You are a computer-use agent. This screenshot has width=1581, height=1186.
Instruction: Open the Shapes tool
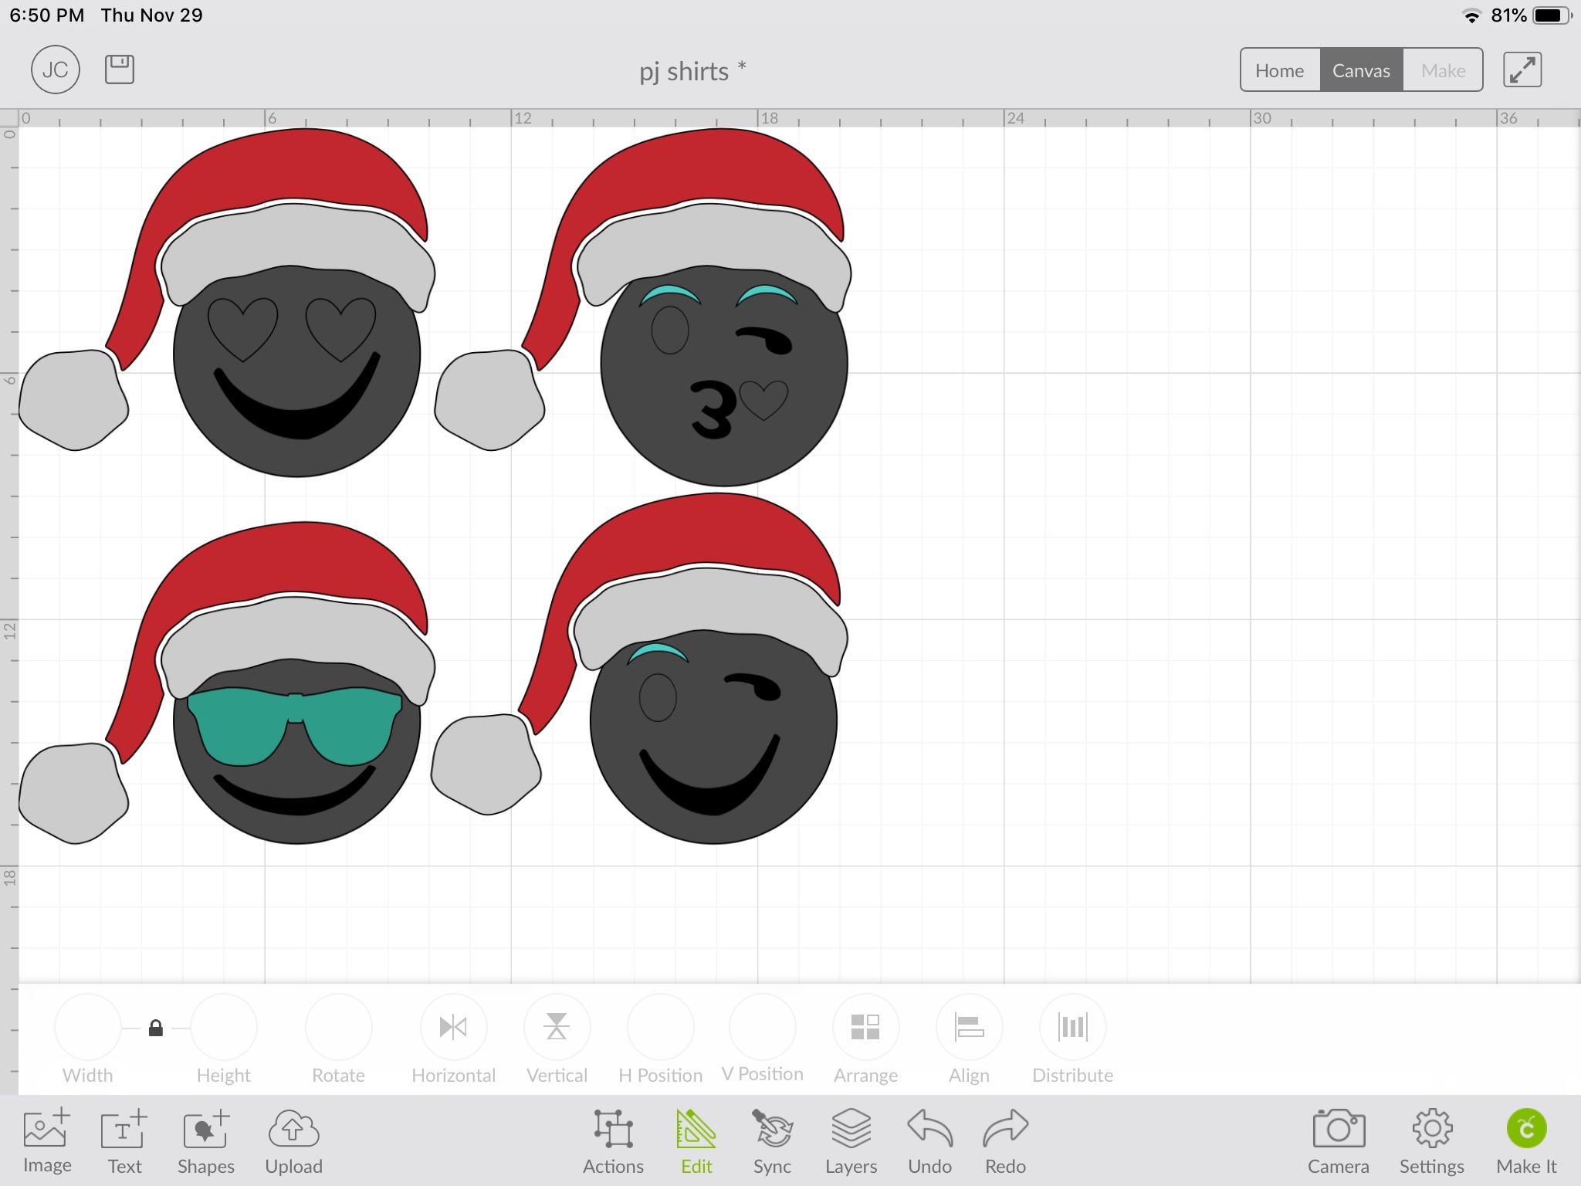pos(205,1140)
